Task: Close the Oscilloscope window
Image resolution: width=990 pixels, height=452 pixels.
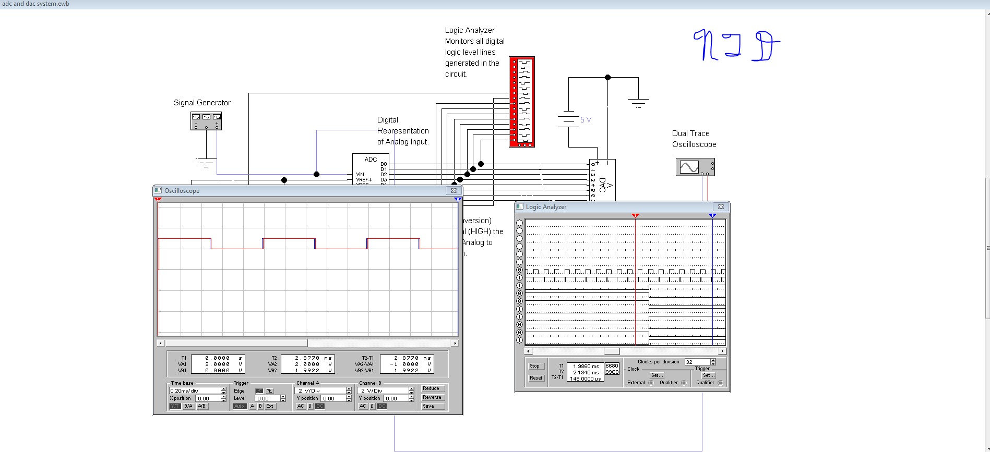Action: coord(454,191)
